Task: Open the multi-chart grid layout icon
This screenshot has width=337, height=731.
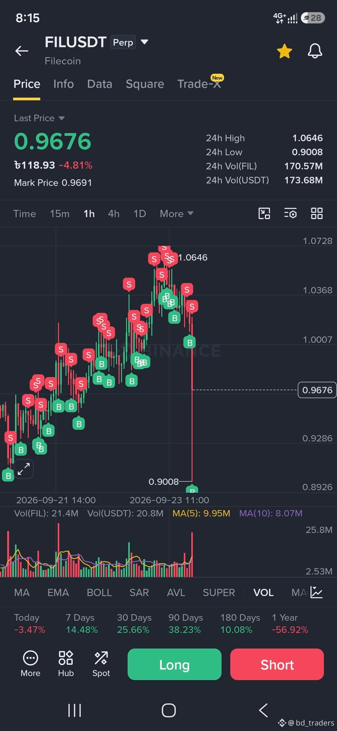Action: (x=317, y=214)
